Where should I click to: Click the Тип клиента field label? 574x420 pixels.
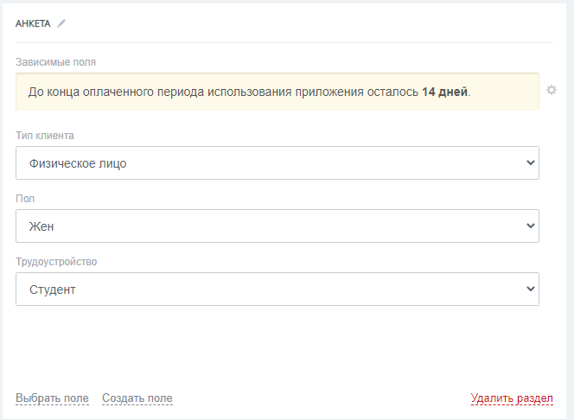[x=45, y=136]
